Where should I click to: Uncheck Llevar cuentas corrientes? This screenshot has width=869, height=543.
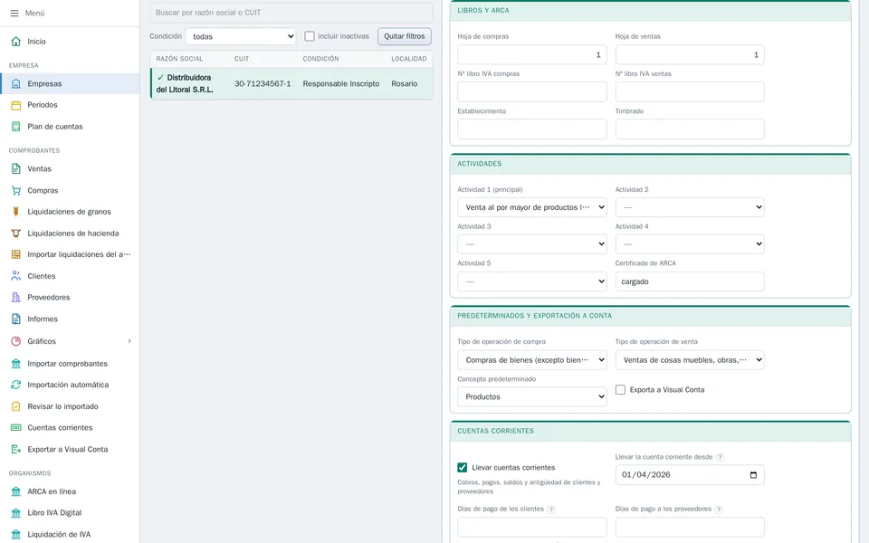pos(463,468)
